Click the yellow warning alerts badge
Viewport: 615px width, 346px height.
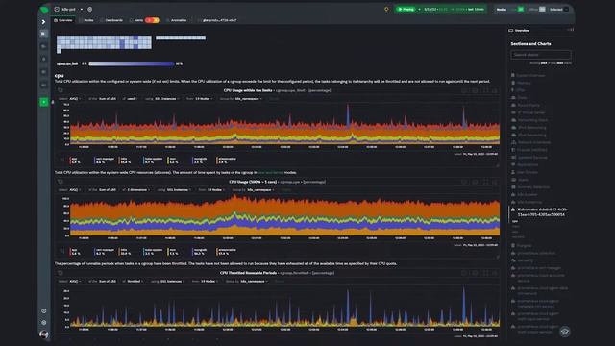(156, 20)
